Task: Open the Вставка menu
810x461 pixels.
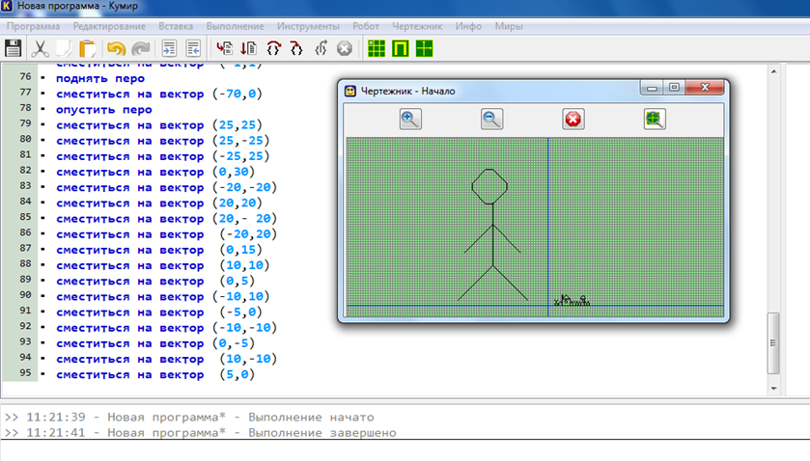Action: tap(176, 26)
